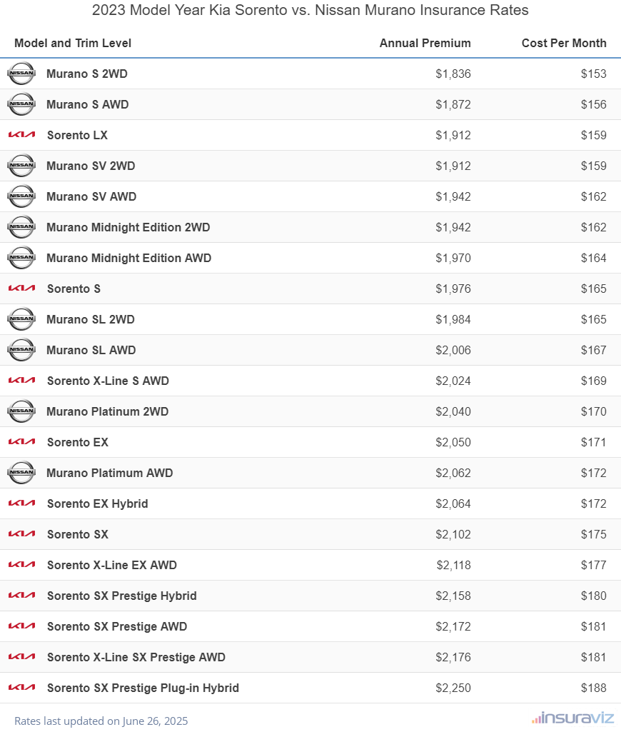Select the Murano Midnight Edition 2WD name
The image size is (621, 732).
click(x=128, y=227)
